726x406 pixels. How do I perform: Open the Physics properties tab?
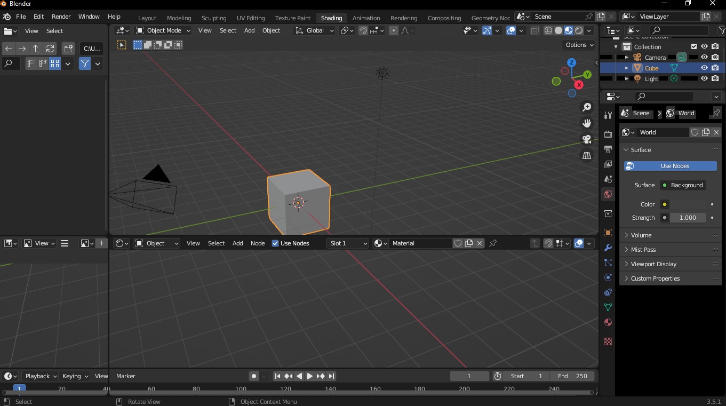pyautogui.click(x=608, y=277)
